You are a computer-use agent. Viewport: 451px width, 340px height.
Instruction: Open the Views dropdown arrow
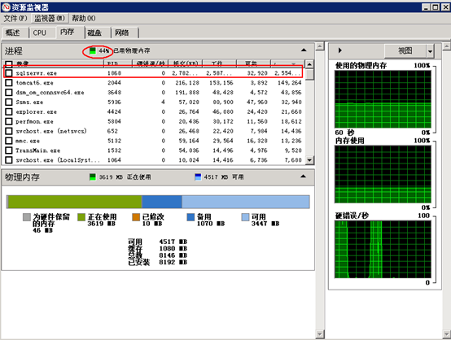click(430, 51)
